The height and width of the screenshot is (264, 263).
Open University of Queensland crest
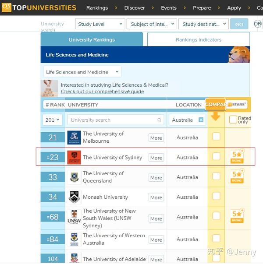tap(74, 177)
